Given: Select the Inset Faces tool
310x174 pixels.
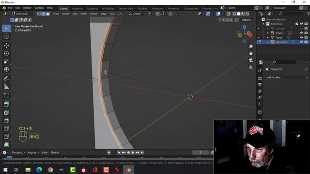Looking at the screenshot, I should [x=6, y=113].
